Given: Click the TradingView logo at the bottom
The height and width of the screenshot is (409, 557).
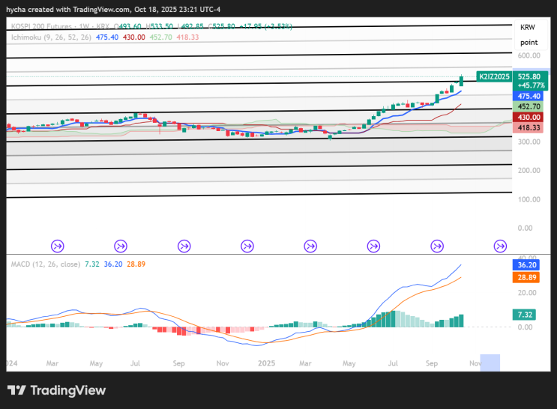Looking at the screenshot, I should pyautogui.click(x=56, y=390).
